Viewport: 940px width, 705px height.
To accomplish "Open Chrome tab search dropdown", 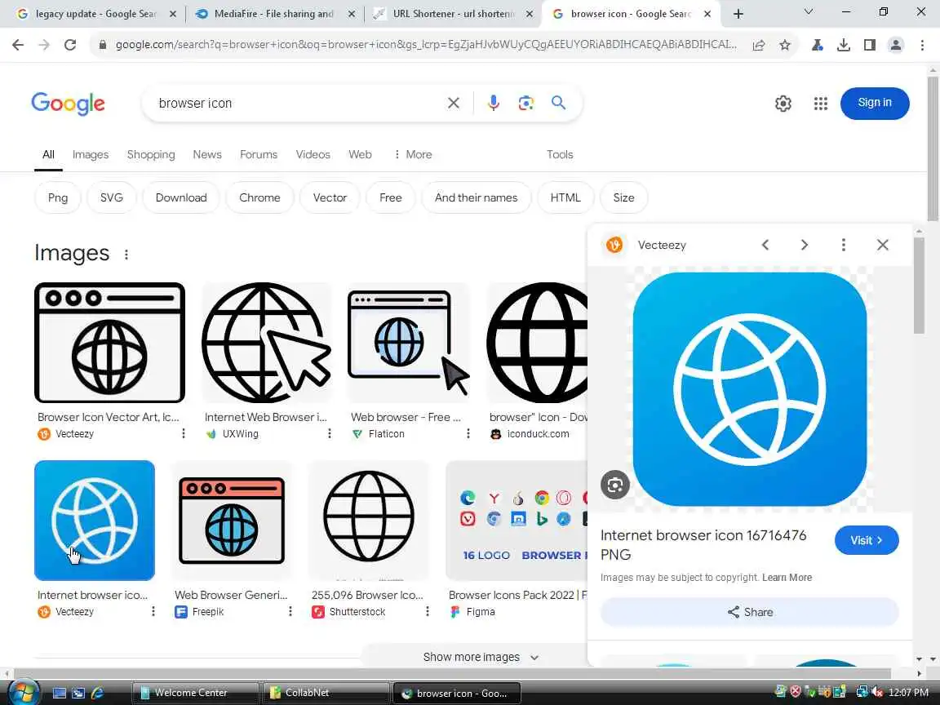I will 808,12.
